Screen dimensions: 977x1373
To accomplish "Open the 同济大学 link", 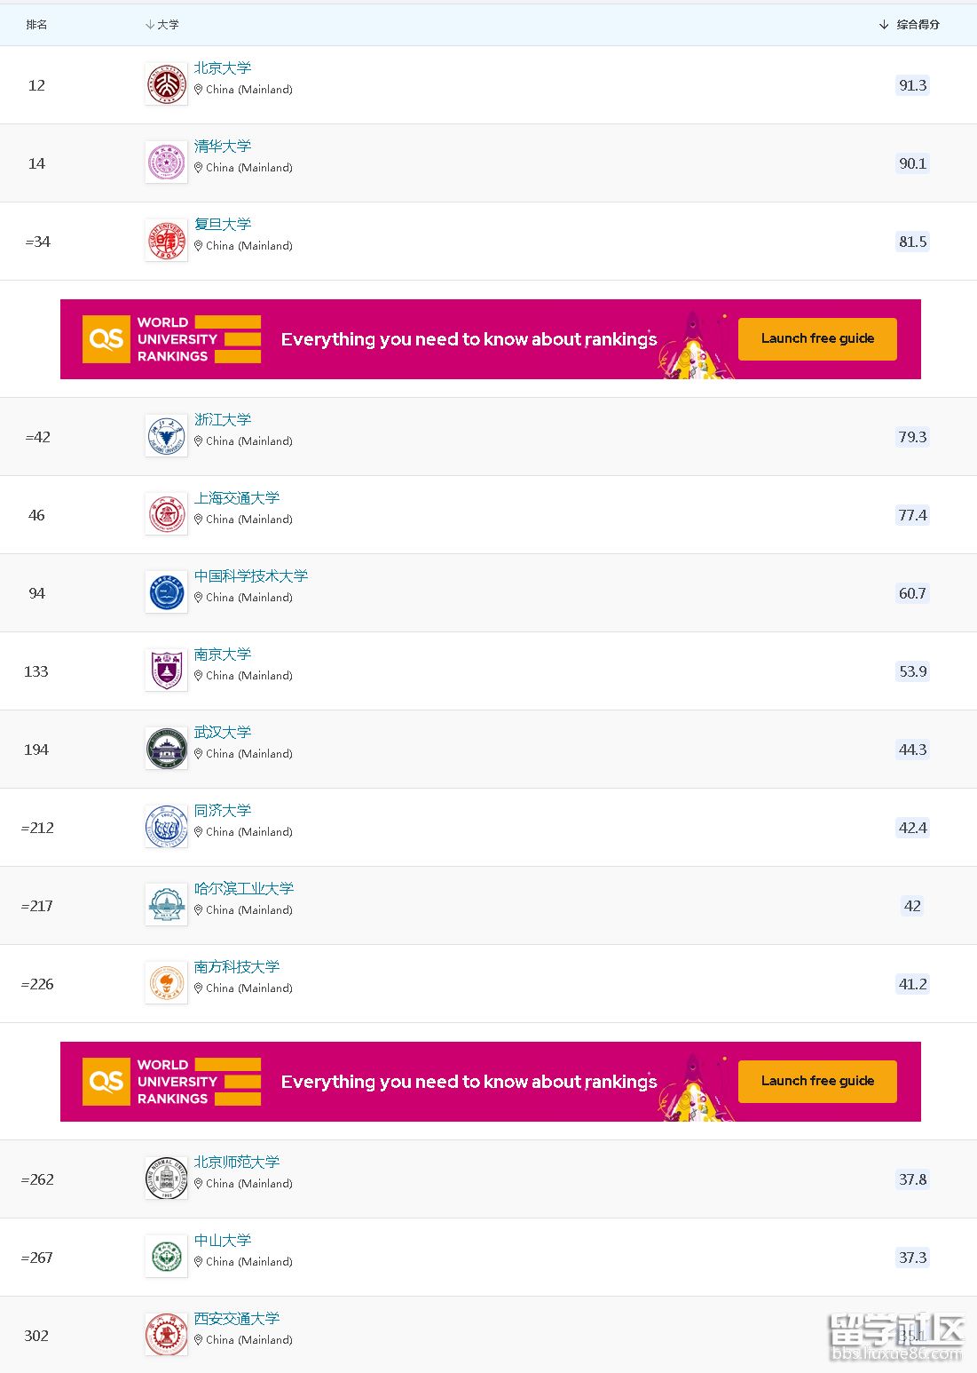I will pos(223,811).
